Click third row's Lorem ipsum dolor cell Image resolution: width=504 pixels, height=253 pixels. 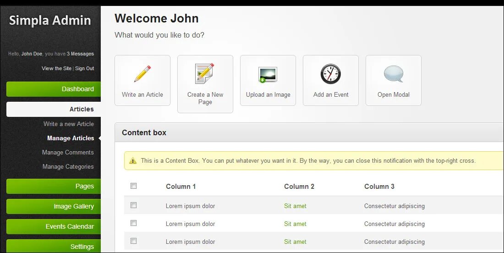pos(190,242)
